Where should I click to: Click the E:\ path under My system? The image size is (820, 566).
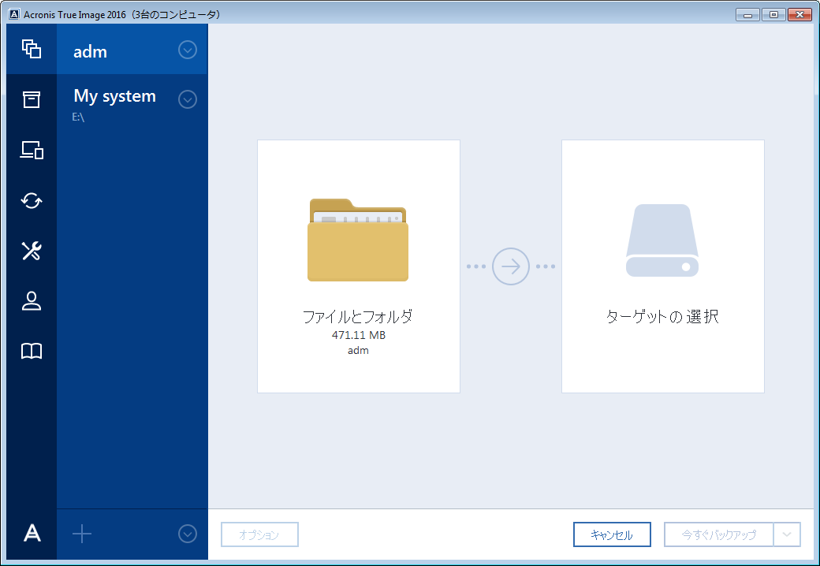tap(78, 117)
